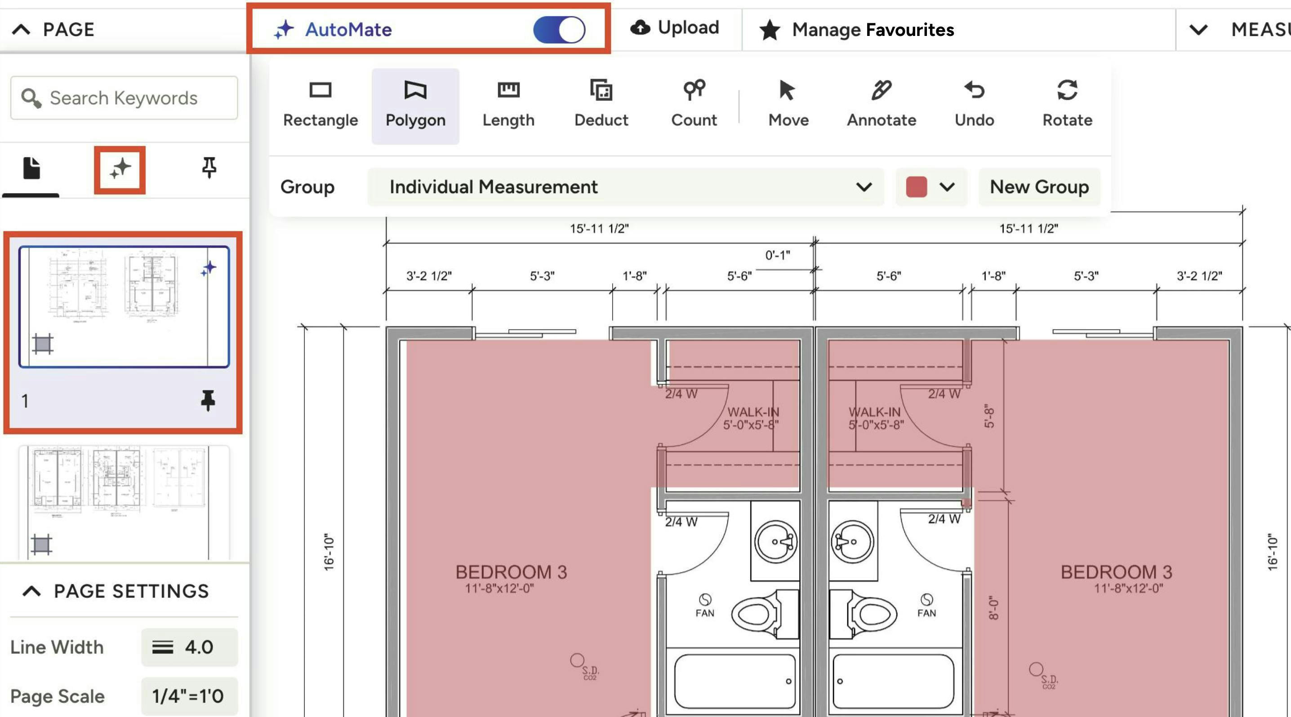Activate the Deduct tool
Viewport: 1291px width, 717px height.
coord(601,105)
